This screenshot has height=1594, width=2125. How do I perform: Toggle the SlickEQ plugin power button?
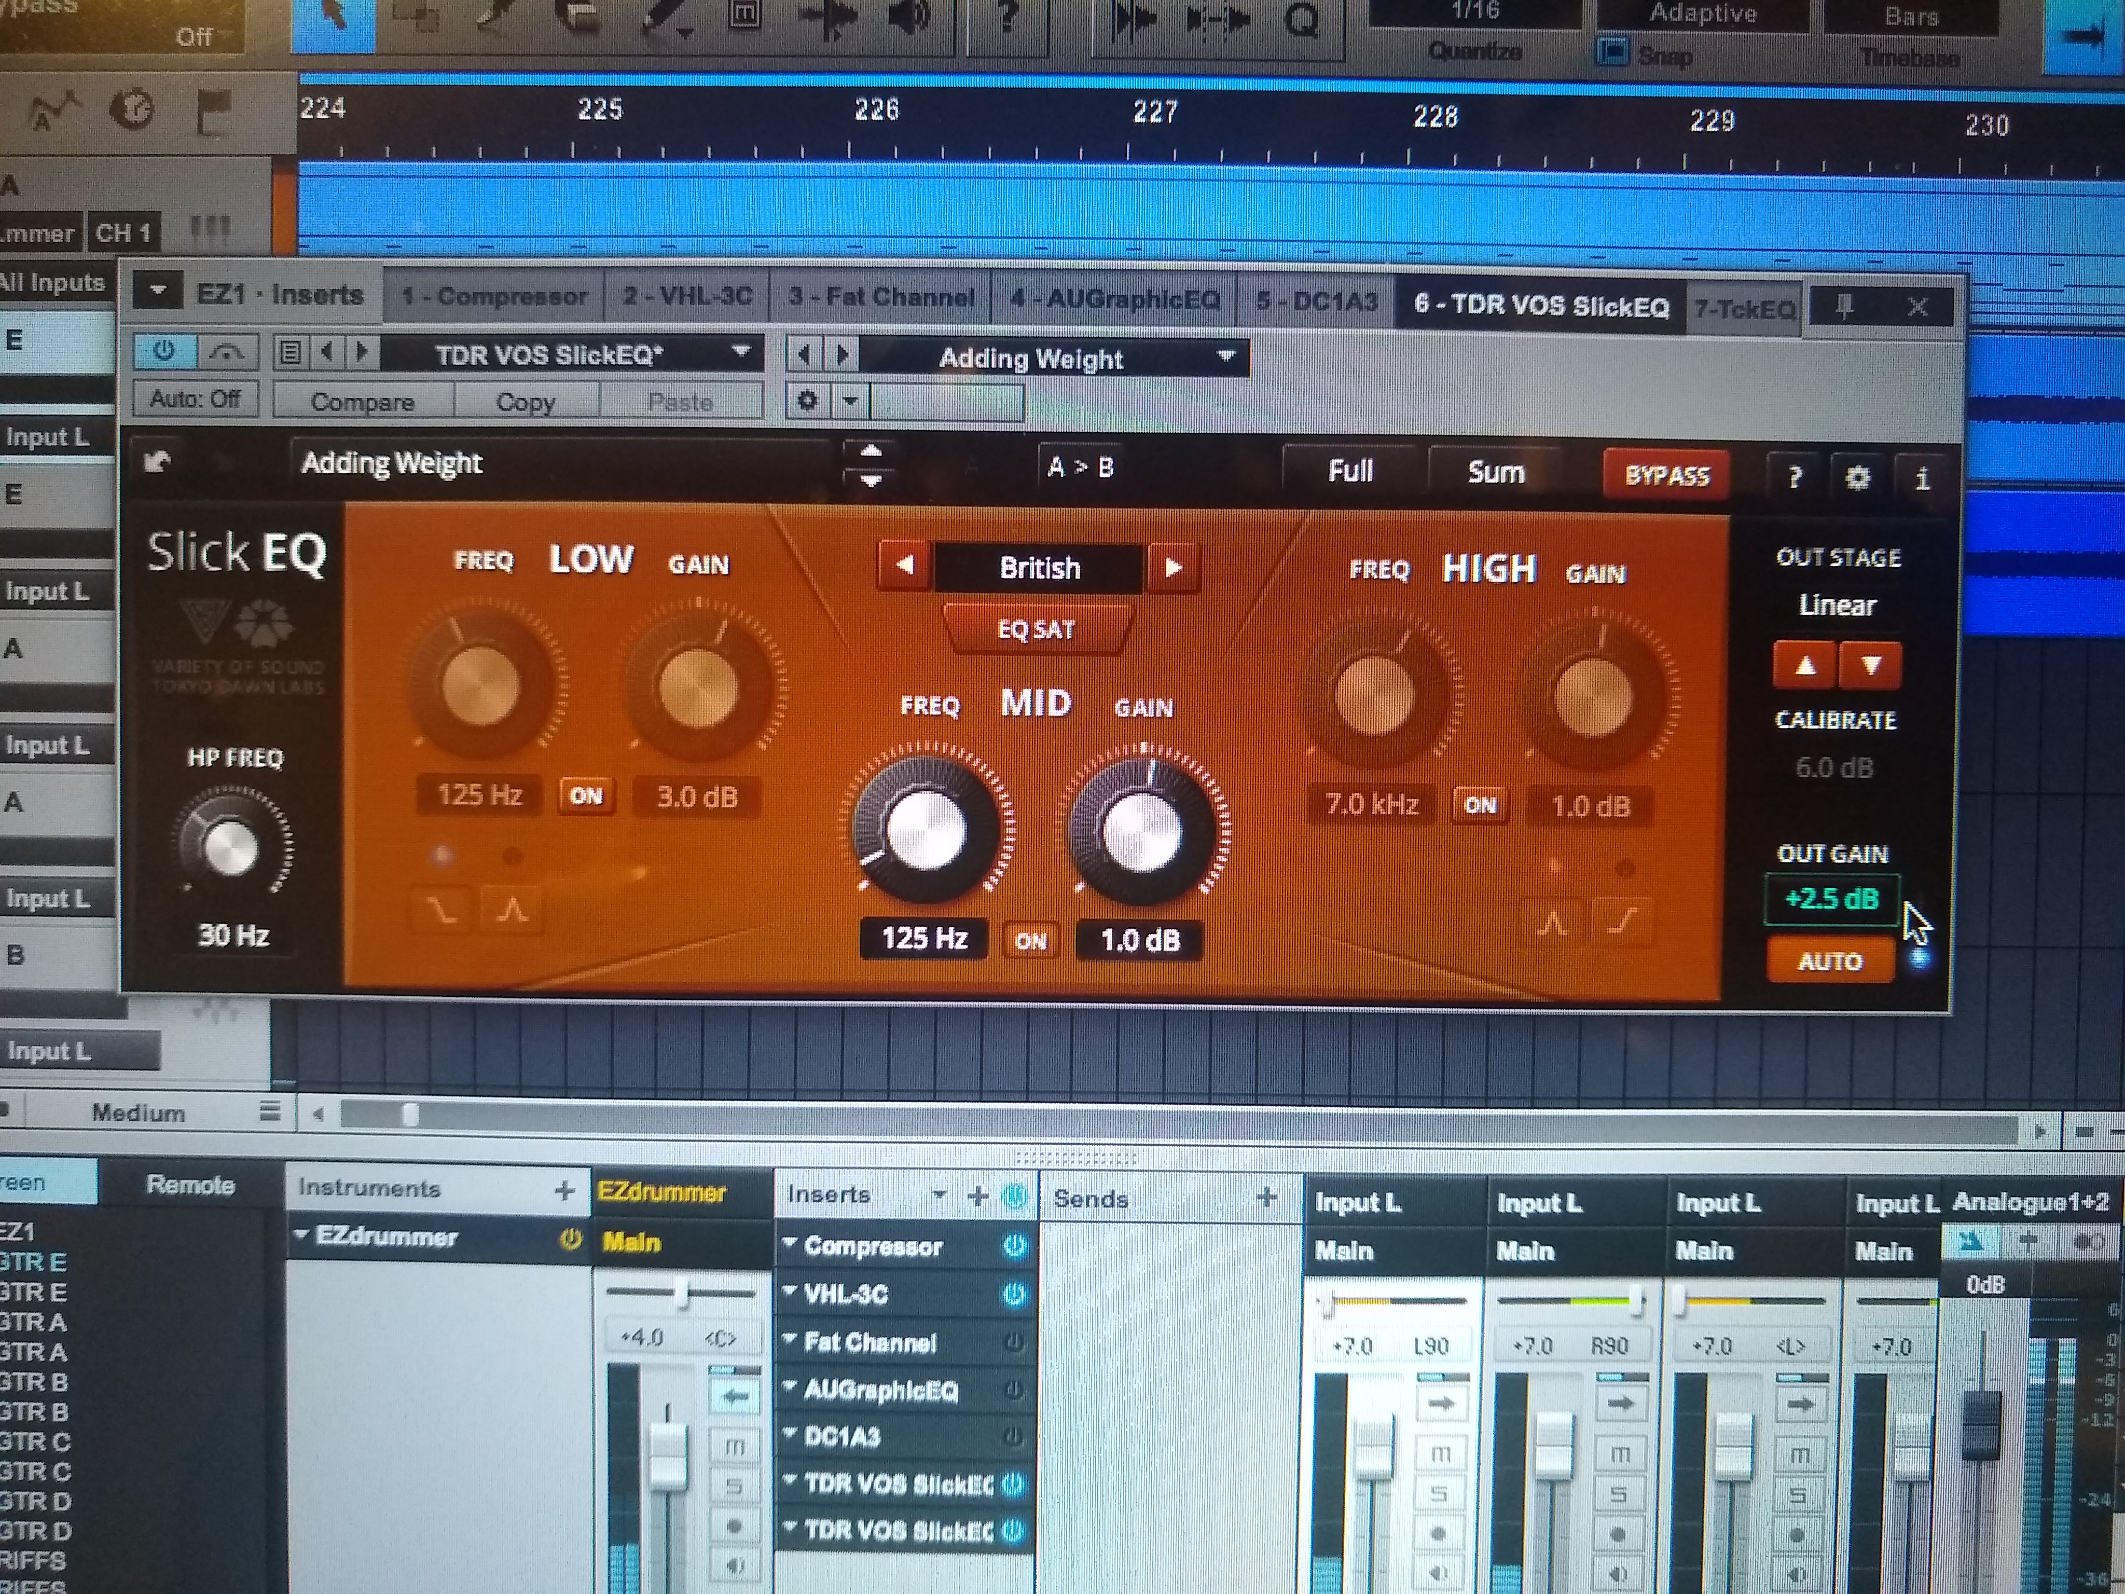(164, 352)
